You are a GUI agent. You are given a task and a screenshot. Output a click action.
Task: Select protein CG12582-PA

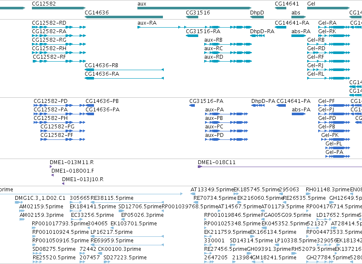coord(59,114)
